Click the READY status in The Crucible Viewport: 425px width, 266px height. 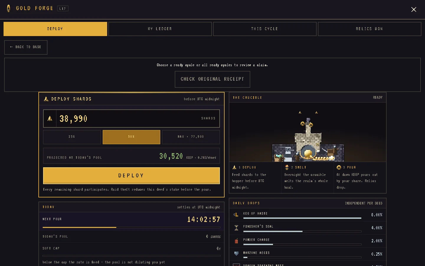tap(377, 98)
